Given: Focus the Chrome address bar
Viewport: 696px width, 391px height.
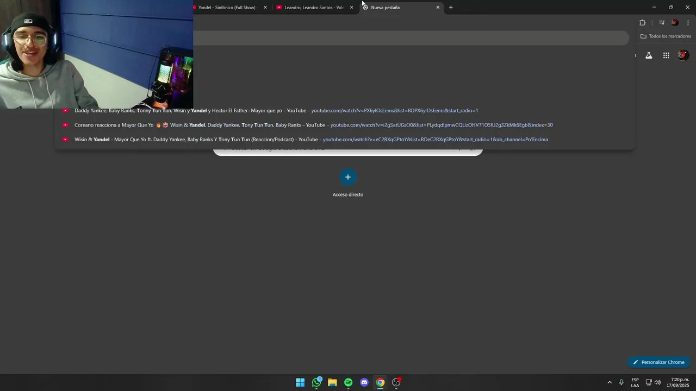Looking at the screenshot, I should coord(411,38).
